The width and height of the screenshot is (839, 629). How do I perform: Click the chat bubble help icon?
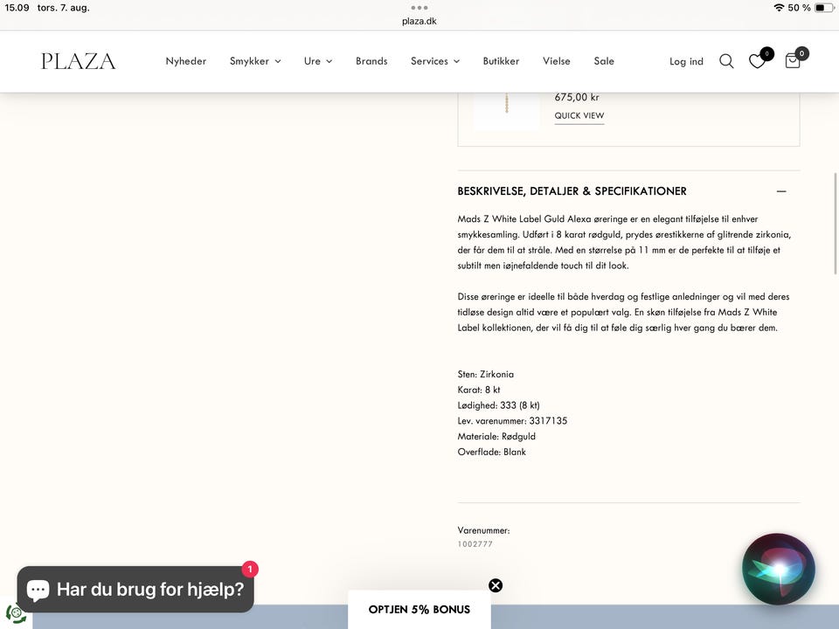pyautogui.click(x=38, y=590)
